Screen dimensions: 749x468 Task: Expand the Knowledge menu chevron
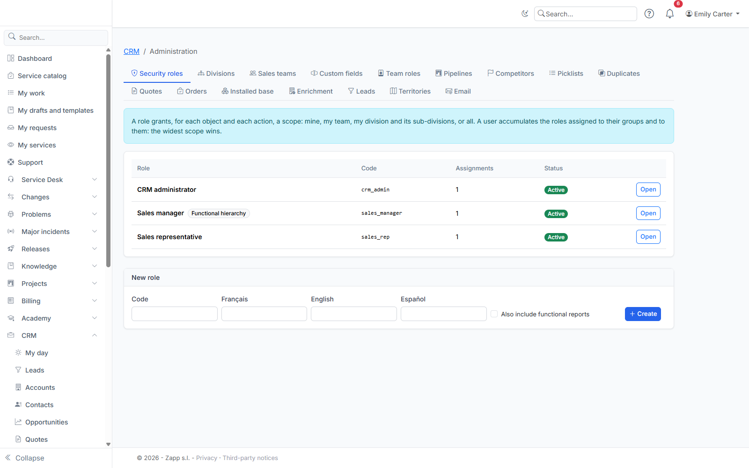[x=95, y=266]
